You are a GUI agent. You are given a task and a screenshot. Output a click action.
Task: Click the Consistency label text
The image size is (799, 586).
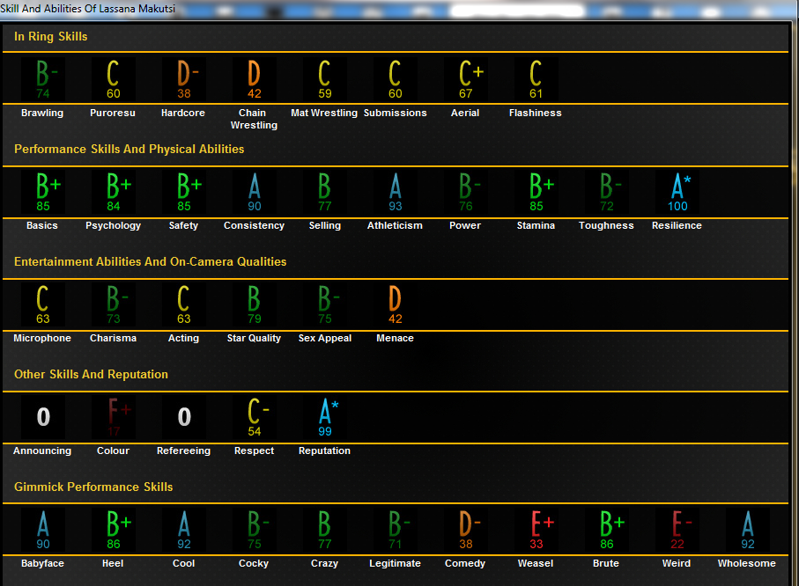click(254, 225)
